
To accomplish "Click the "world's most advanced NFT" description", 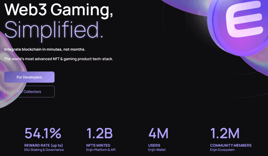I will pos(59,59).
